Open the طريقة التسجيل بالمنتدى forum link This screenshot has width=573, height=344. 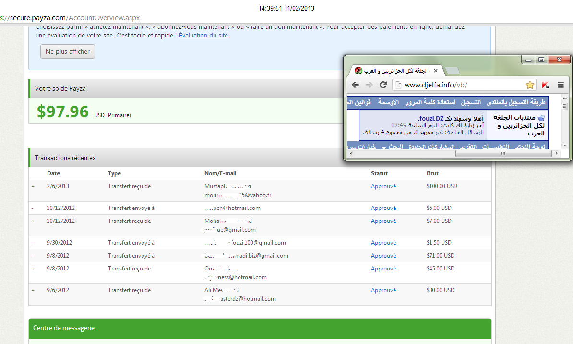coord(516,102)
